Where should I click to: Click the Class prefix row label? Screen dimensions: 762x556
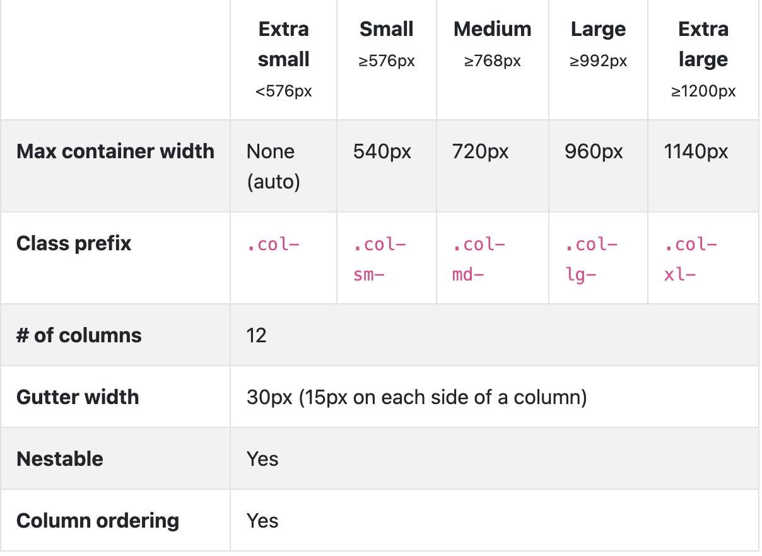click(74, 243)
